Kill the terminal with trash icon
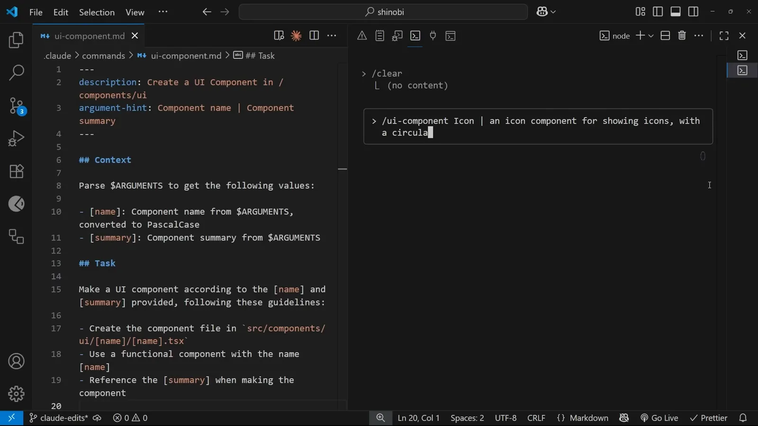The image size is (758, 426). coord(682,36)
